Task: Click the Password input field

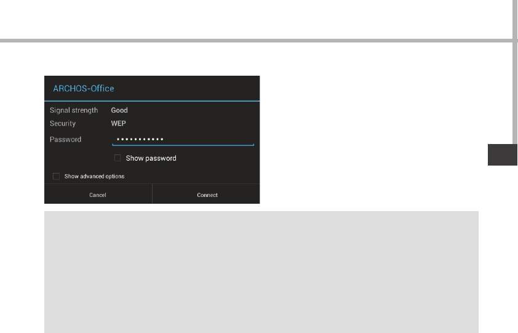Action: [x=183, y=140]
